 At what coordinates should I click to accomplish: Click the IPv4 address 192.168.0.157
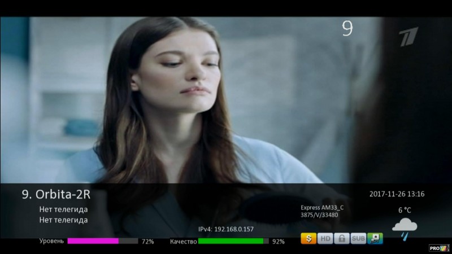pos(226,229)
